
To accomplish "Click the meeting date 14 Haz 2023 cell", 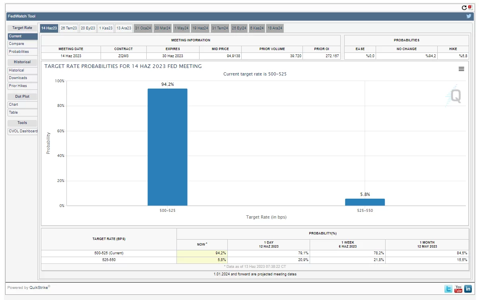I will [71, 56].
